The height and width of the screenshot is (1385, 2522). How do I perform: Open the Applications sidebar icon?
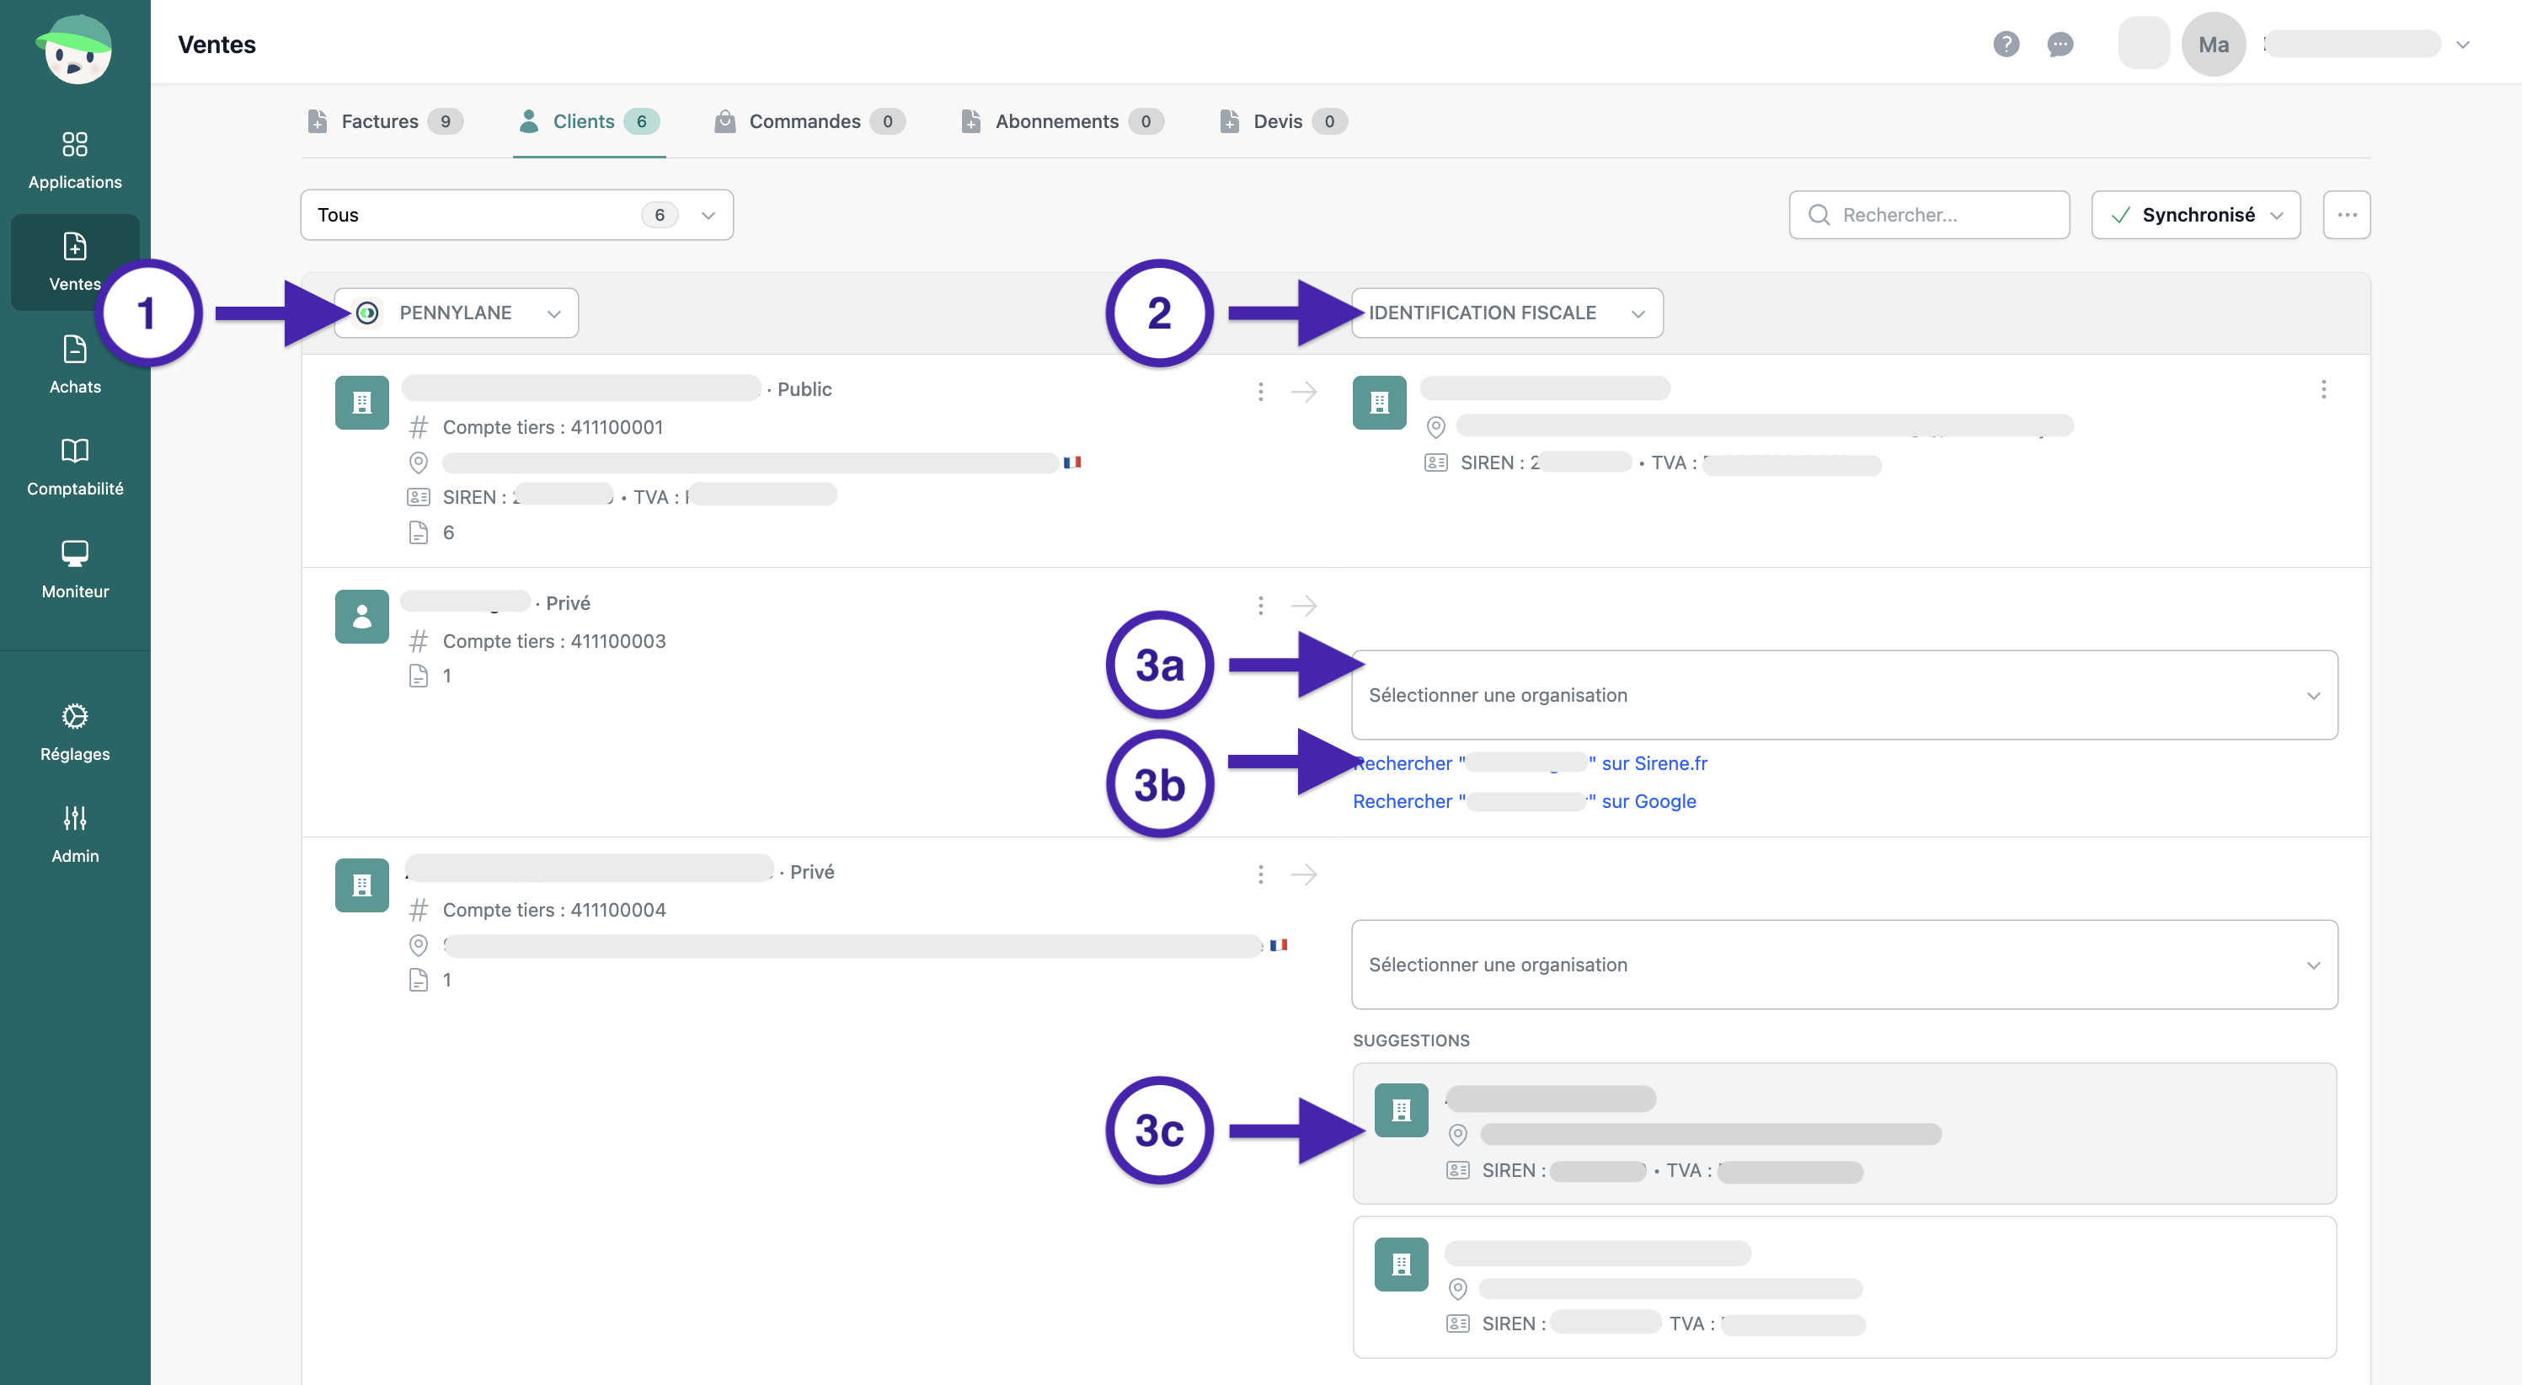[74, 145]
